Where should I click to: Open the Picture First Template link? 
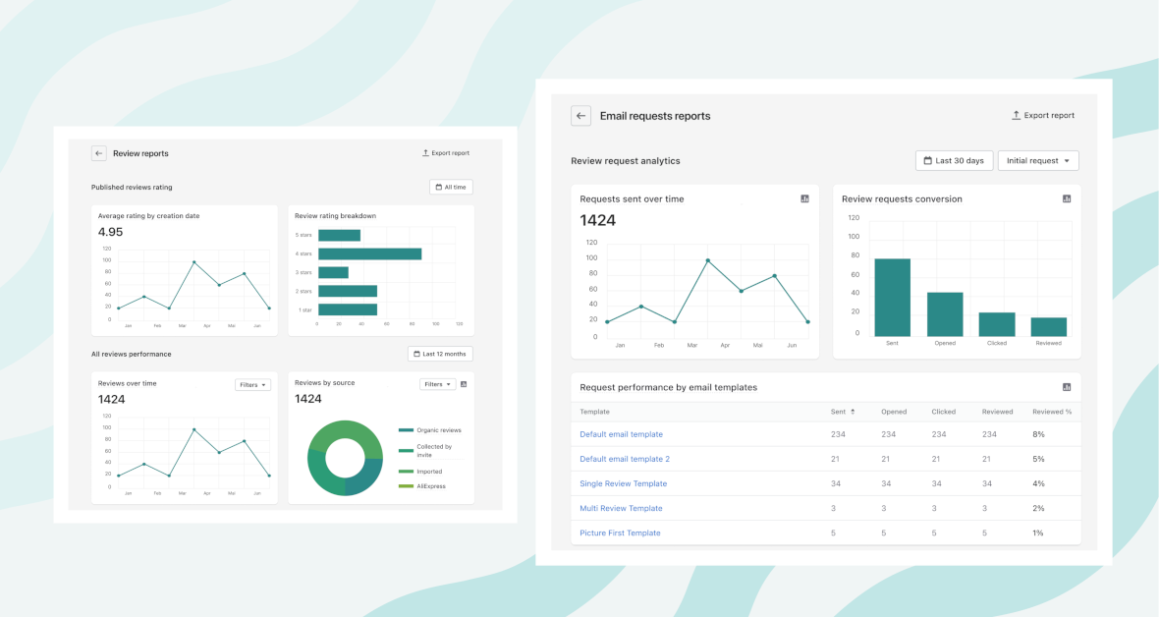coord(621,533)
